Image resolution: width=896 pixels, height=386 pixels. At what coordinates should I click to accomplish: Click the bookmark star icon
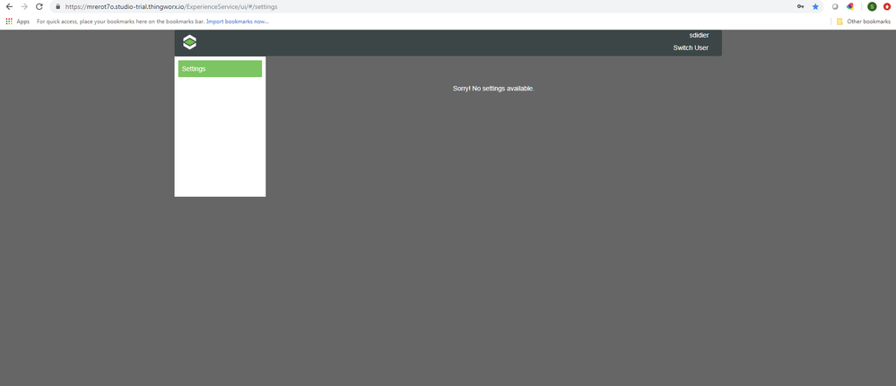pos(815,7)
